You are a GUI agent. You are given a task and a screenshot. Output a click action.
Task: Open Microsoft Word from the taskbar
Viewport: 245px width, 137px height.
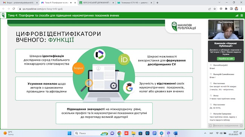click(x=176, y=133)
